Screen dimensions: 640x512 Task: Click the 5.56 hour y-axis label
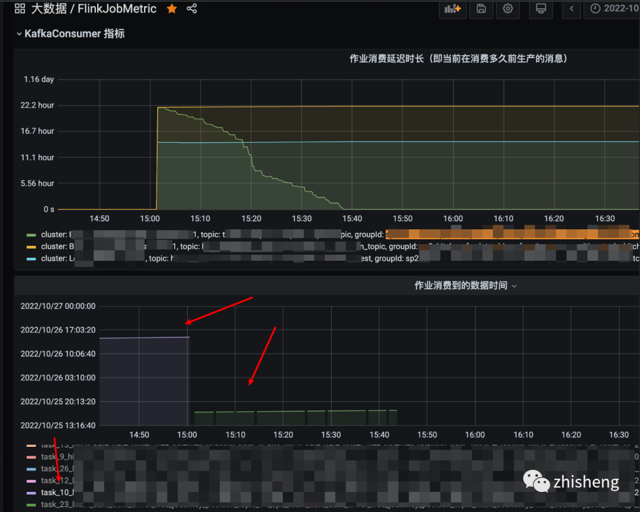pyautogui.click(x=37, y=183)
